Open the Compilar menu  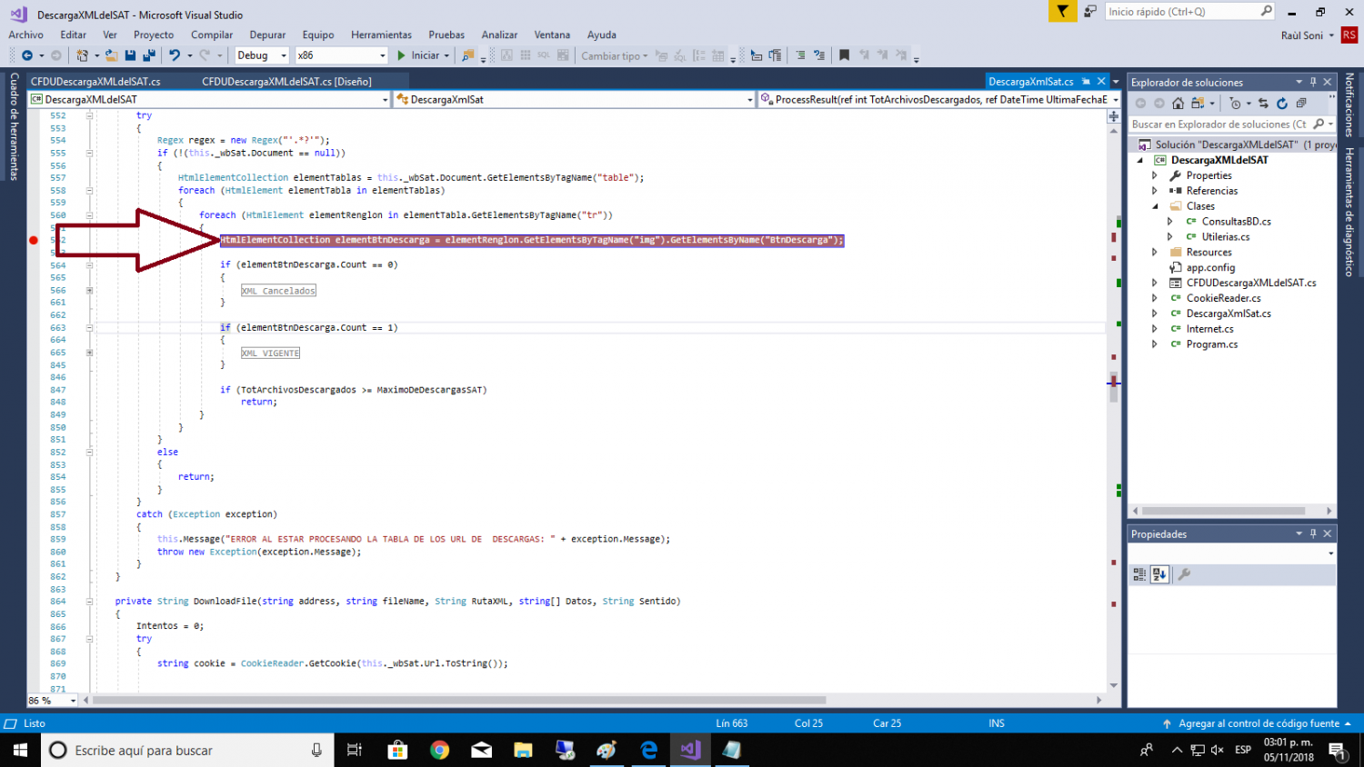pyautogui.click(x=212, y=35)
